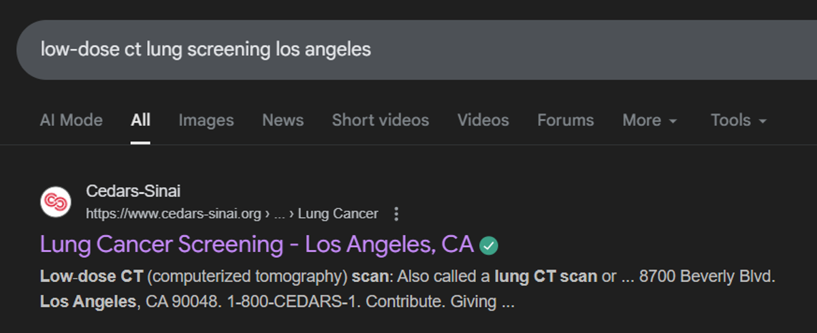This screenshot has width=817, height=333.
Task: Open the three-dot result options menu
Action: 396,214
